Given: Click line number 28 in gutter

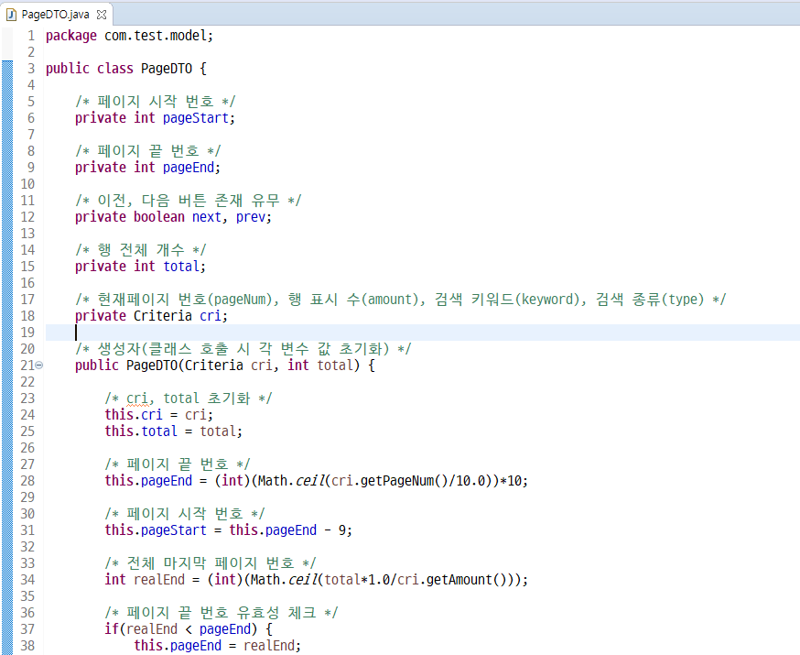Looking at the screenshot, I should pos(27,481).
